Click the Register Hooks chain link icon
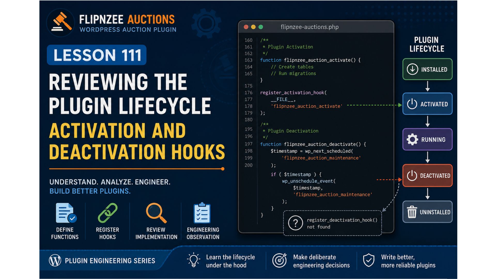The width and height of the screenshot is (496, 279). click(x=108, y=213)
